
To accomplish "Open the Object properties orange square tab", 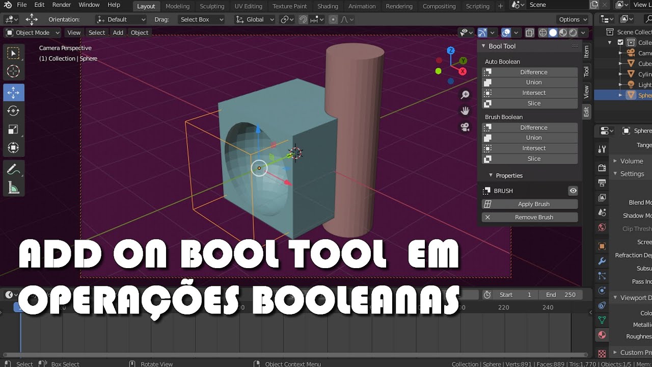I will [x=602, y=246].
